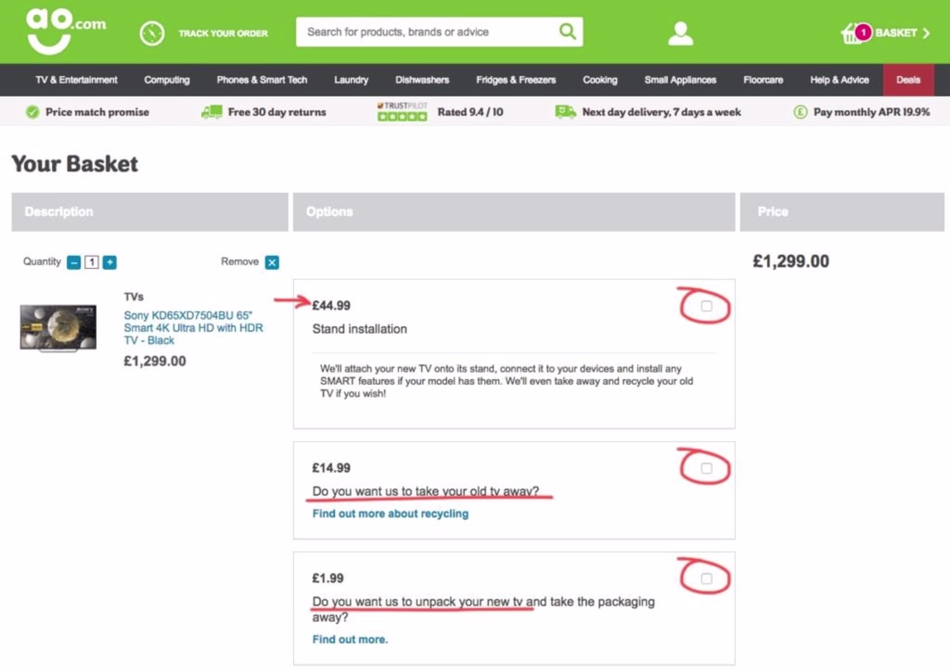Open the user account icon
The image size is (950, 672).
pos(680,33)
